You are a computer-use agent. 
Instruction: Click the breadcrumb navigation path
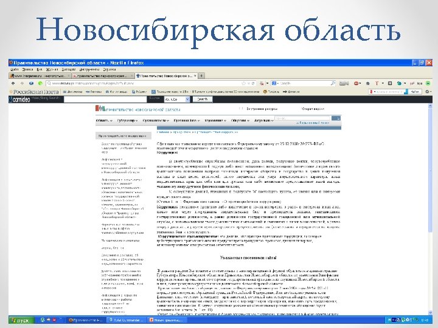click(x=197, y=132)
